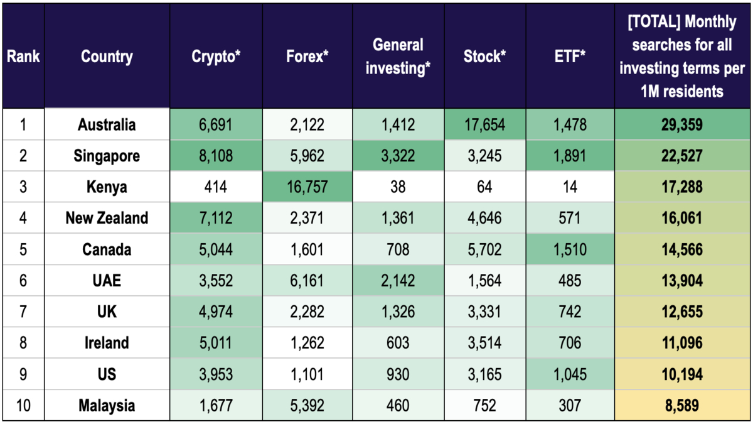The width and height of the screenshot is (753, 424).
Task: Select UAE's Forex value 6,161
Action: [307, 281]
